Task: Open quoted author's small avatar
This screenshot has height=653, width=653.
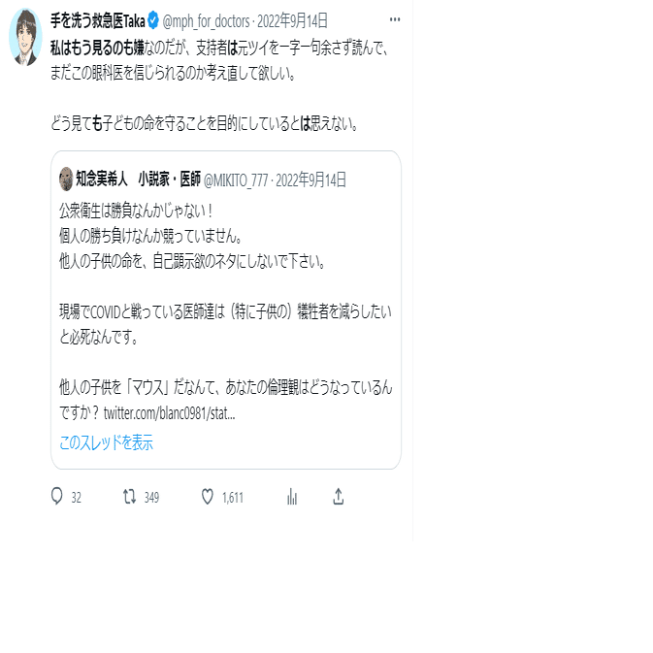Action: point(66,180)
